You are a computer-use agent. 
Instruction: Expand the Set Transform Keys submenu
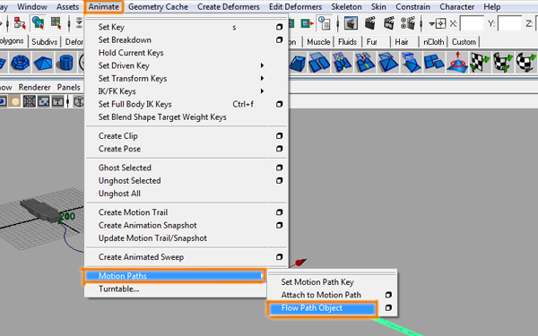pos(262,78)
